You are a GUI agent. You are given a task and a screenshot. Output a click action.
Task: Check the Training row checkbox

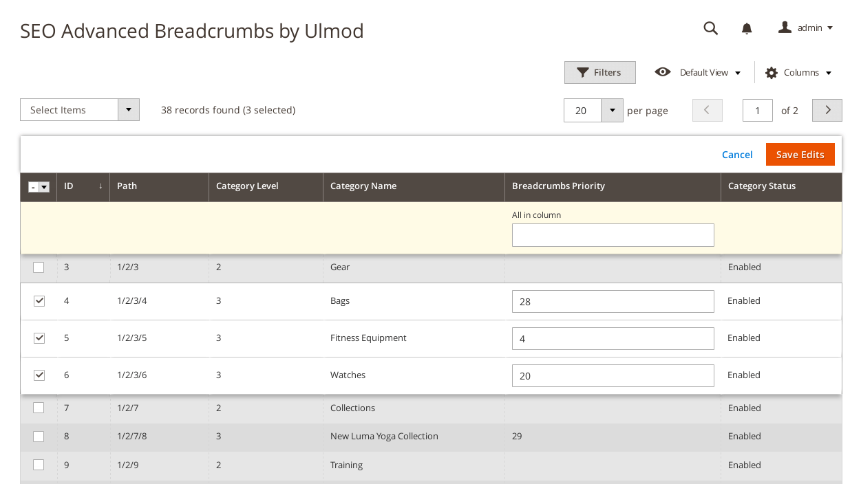click(39, 465)
